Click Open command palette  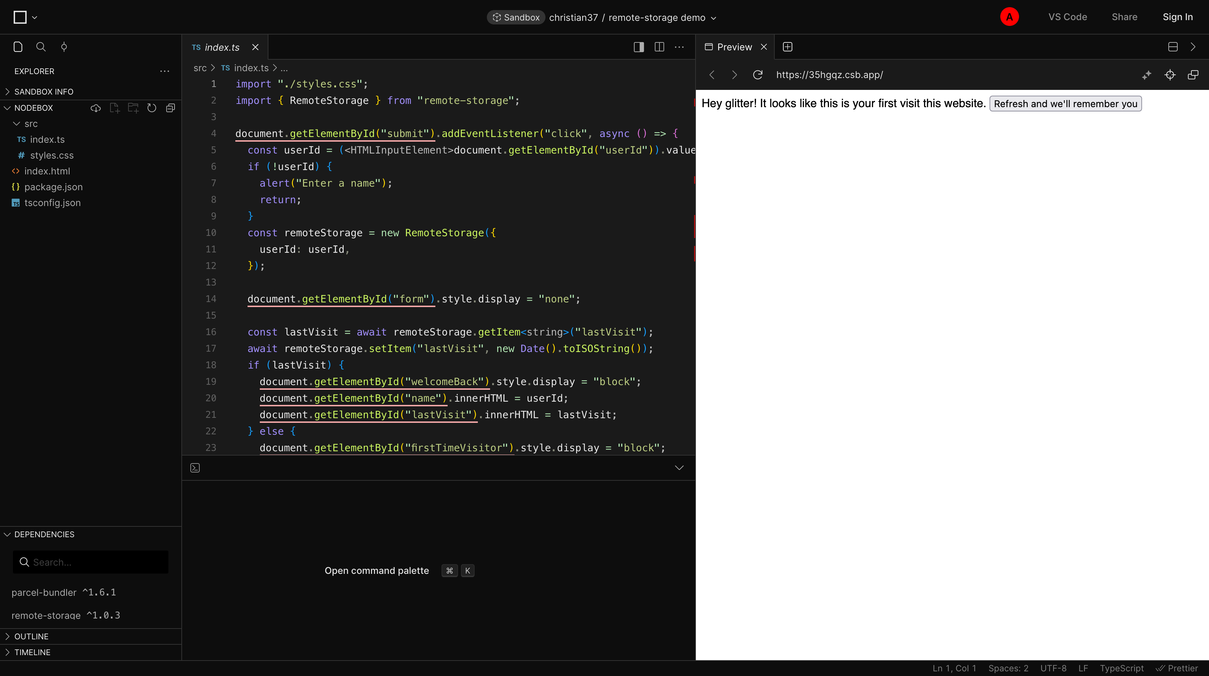(377, 571)
